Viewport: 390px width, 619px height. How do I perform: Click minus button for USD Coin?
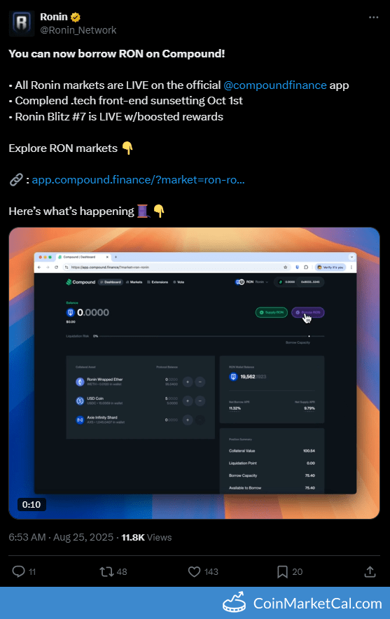coord(200,401)
